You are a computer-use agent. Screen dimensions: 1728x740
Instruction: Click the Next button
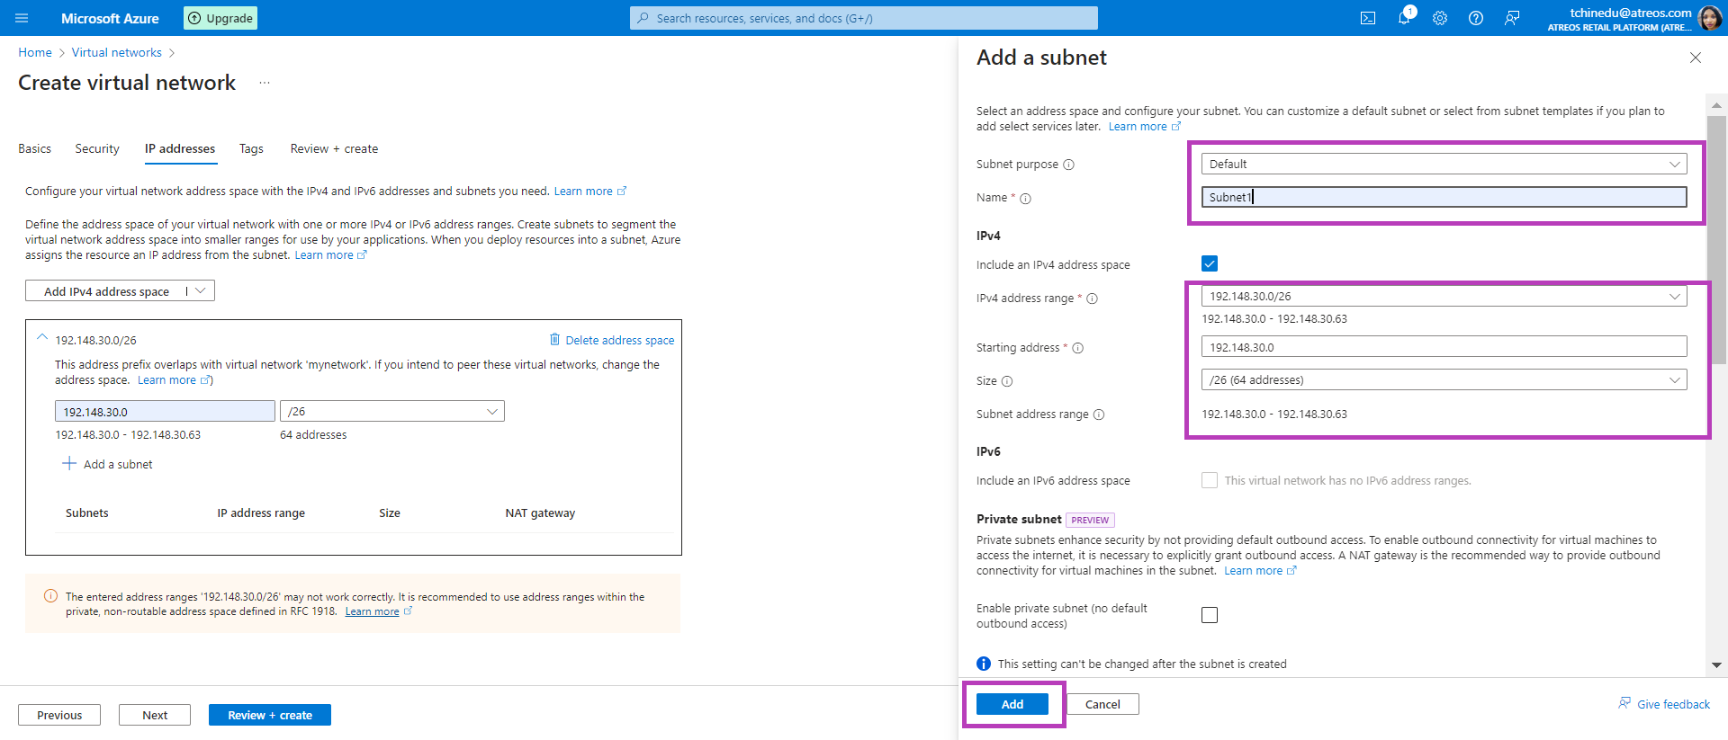coord(155,715)
